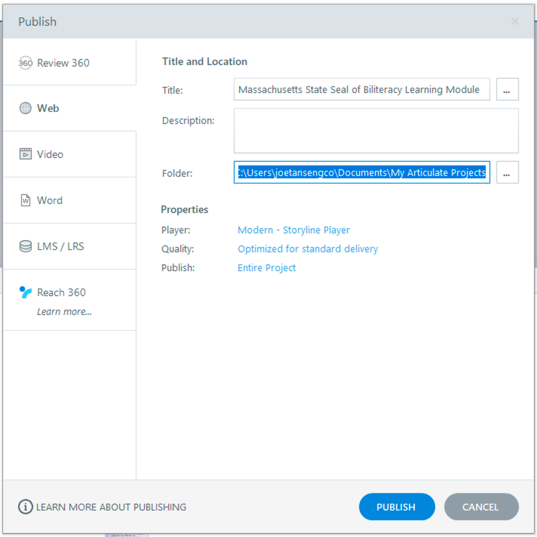Image resolution: width=537 pixels, height=537 pixels.
Task: Click the Word document icon
Action: tap(25, 200)
